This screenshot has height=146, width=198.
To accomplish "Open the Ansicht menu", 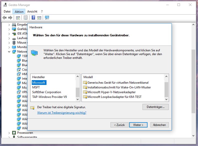I will tap(32, 12).
